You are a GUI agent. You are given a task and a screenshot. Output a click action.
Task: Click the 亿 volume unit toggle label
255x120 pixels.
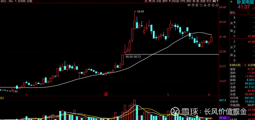point(2,98)
